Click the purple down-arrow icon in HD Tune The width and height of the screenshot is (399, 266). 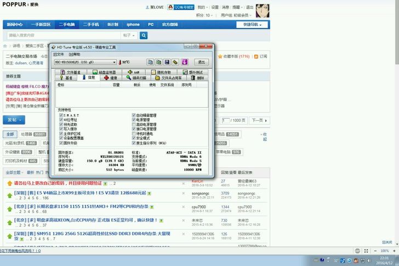click(x=185, y=62)
